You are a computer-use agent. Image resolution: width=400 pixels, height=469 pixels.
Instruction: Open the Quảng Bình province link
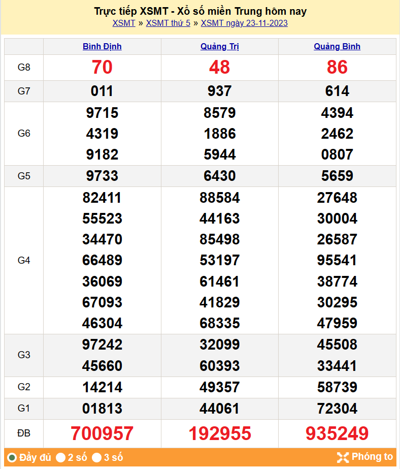337,46
